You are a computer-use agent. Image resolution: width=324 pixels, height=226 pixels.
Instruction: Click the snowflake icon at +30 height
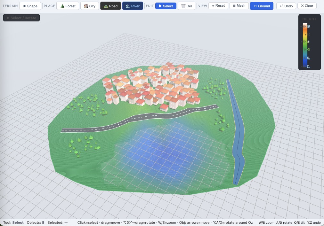[x=309, y=27]
